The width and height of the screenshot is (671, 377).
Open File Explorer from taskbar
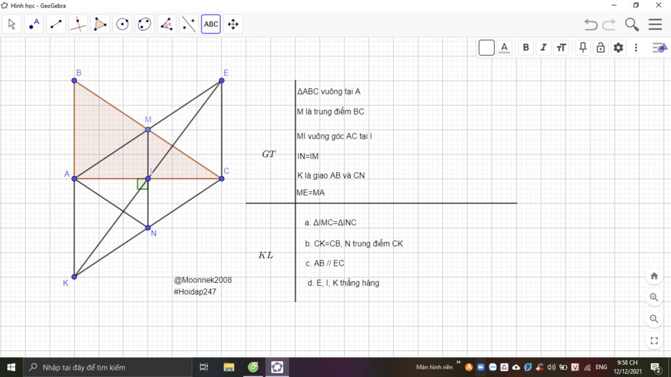tap(229, 367)
